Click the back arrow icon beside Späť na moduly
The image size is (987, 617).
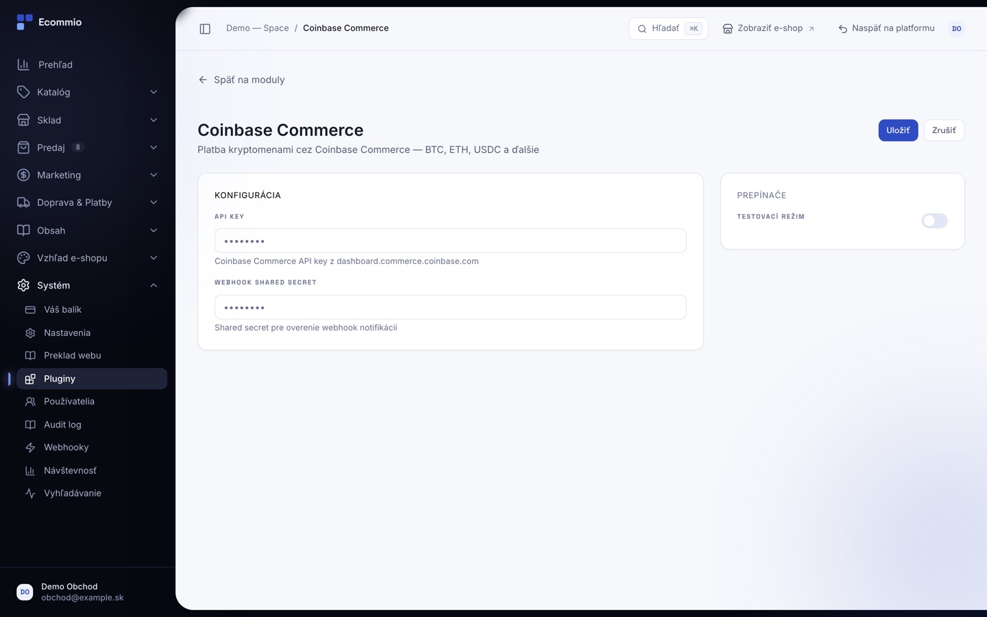click(203, 80)
